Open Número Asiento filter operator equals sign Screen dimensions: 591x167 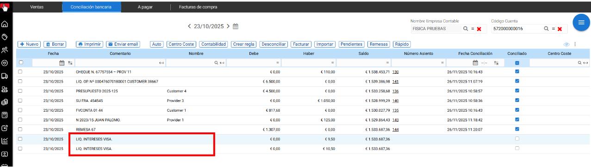(442, 62)
